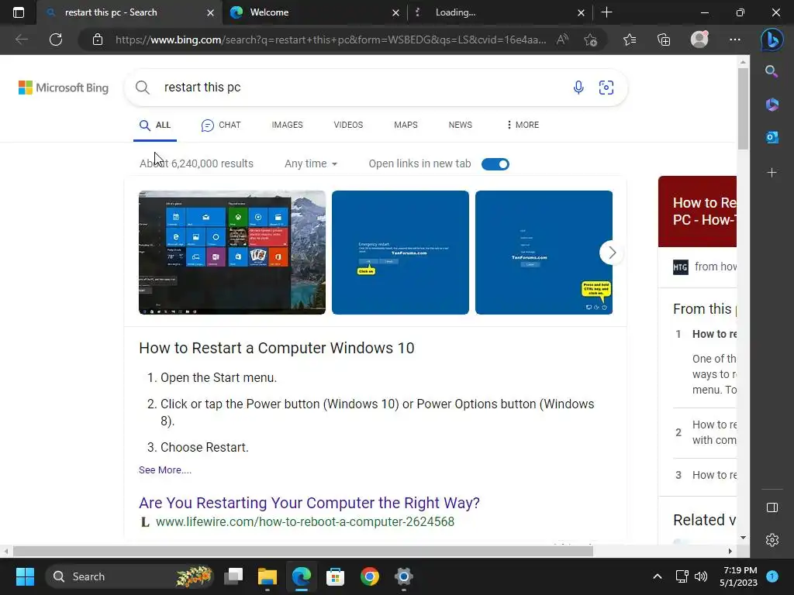This screenshot has height=595, width=794.
Task: Open Microsoft 365 in Edge sidebar
Action: click(772, 105)
